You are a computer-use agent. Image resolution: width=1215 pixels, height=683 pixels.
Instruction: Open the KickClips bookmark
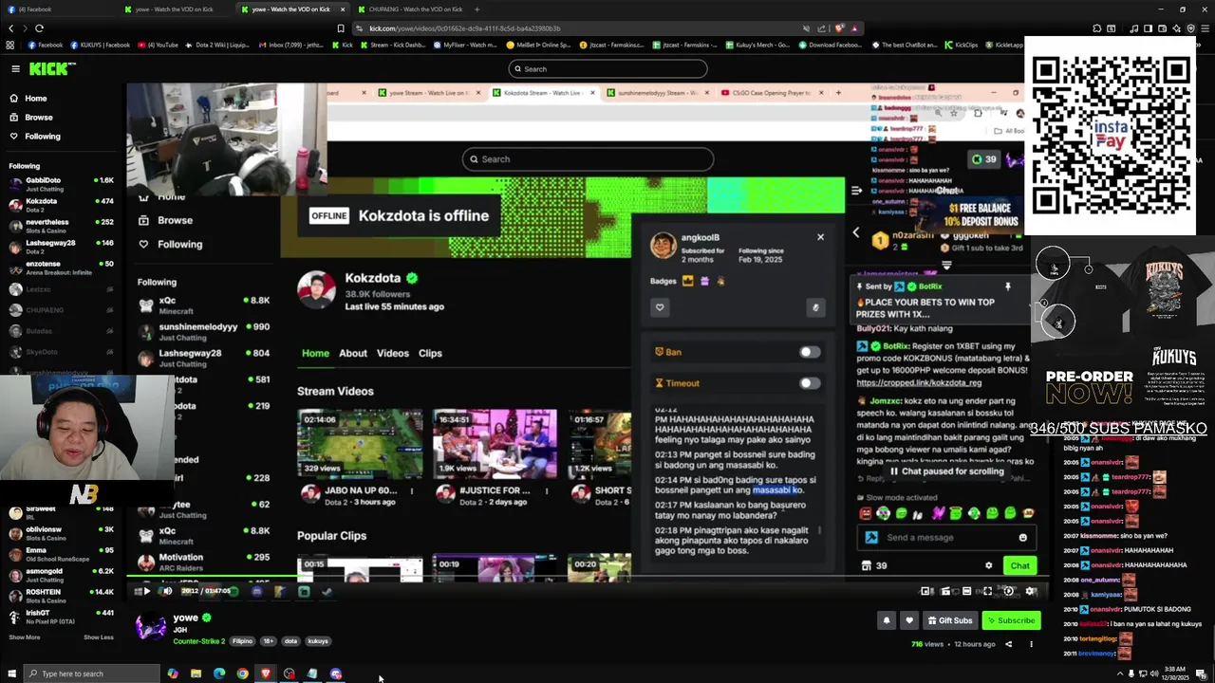pos(961,45)
